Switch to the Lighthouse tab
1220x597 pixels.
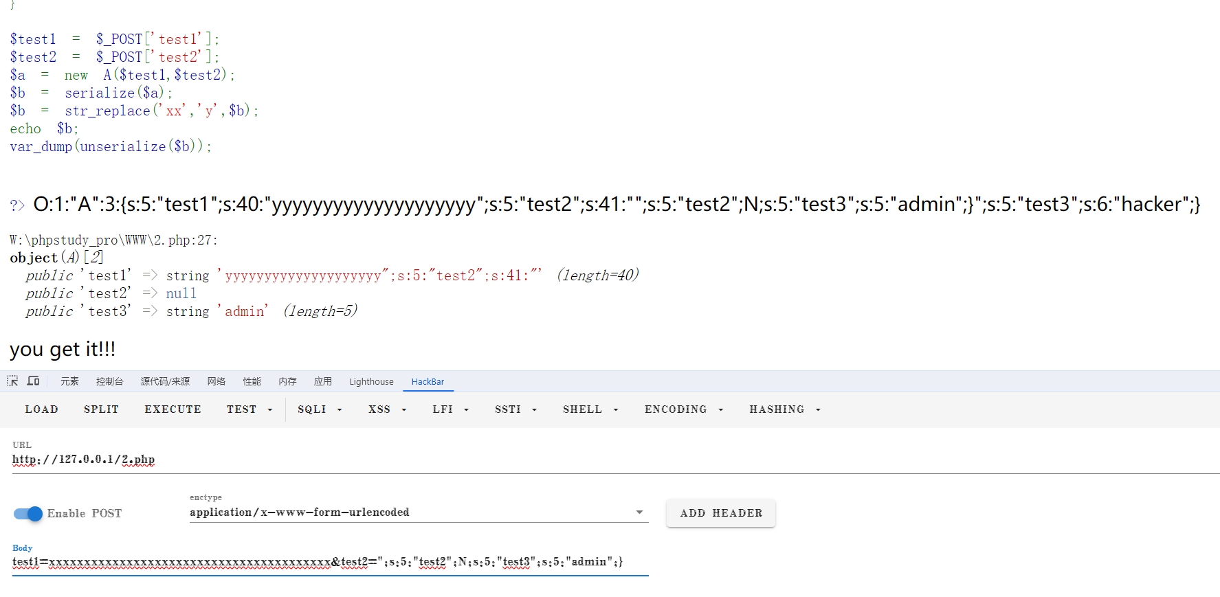[371, 382]
